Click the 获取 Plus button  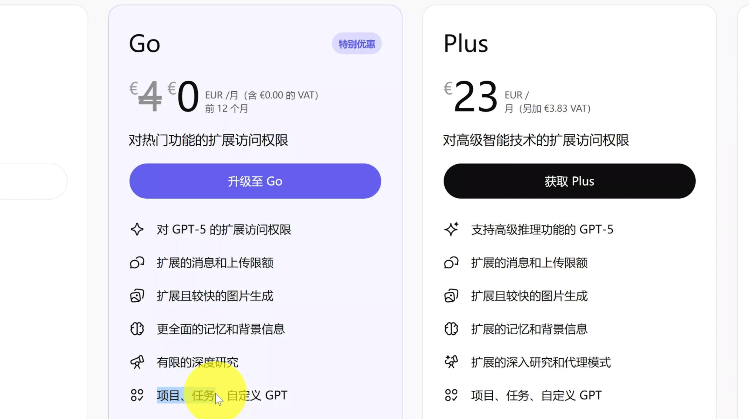tap(569, 181)
